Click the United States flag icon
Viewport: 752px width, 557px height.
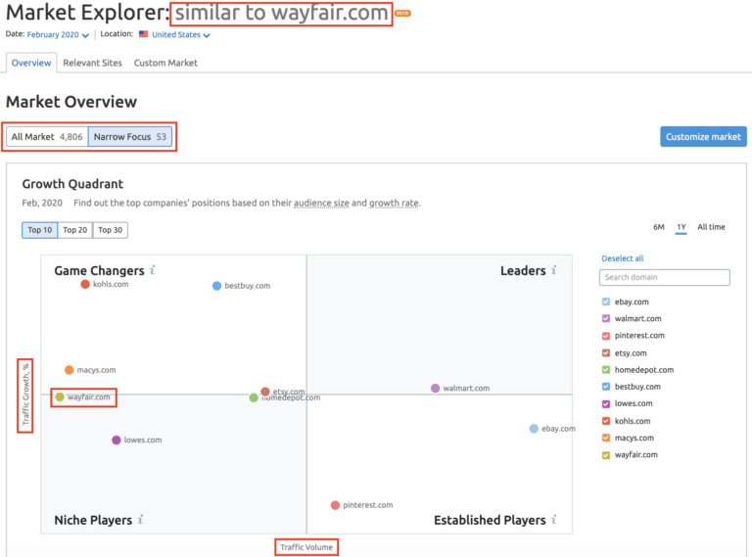click(x=143, y=34)
